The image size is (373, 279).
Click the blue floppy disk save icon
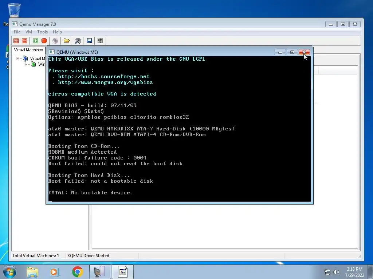pyautogui.click(x=89, y=41)
